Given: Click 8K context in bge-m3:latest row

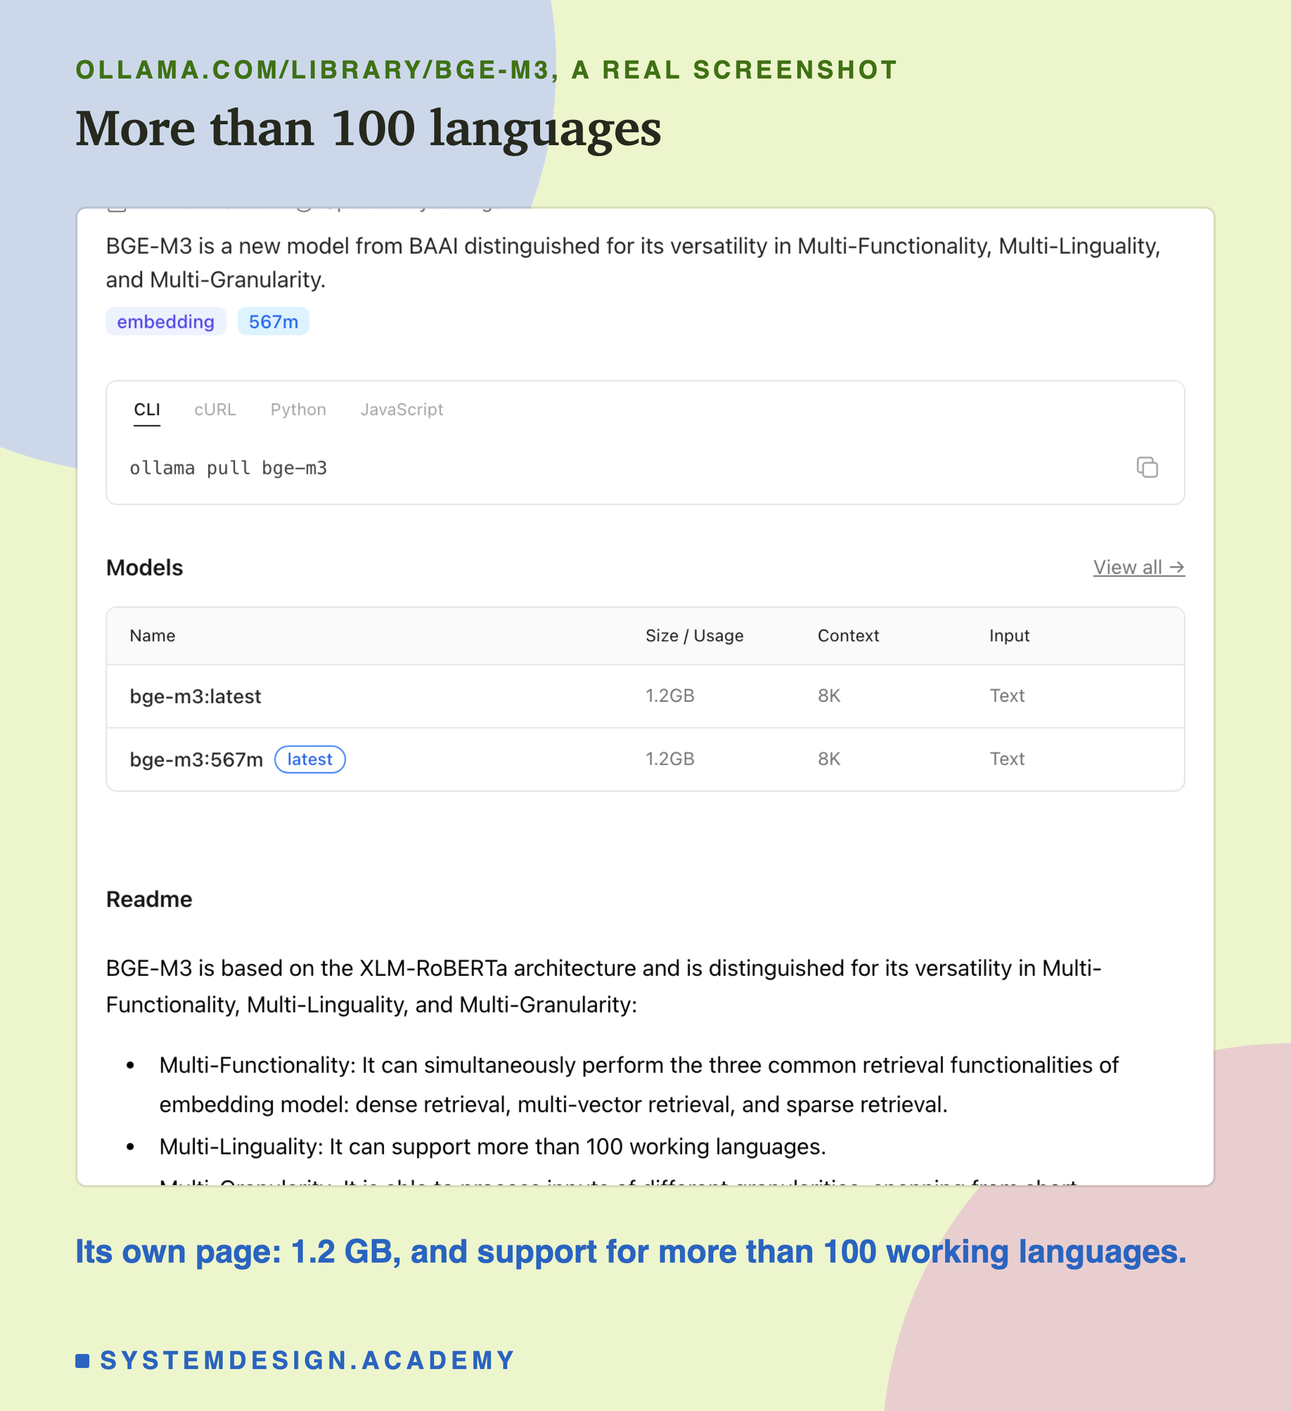Looking at the screenshot, I should (829, 696).
